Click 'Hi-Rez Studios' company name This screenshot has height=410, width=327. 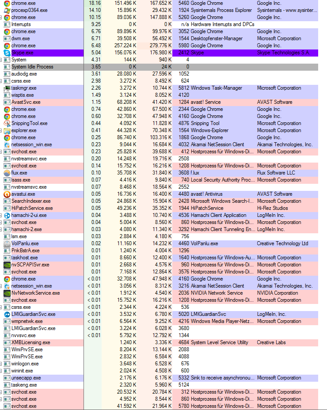coord(272,208)
